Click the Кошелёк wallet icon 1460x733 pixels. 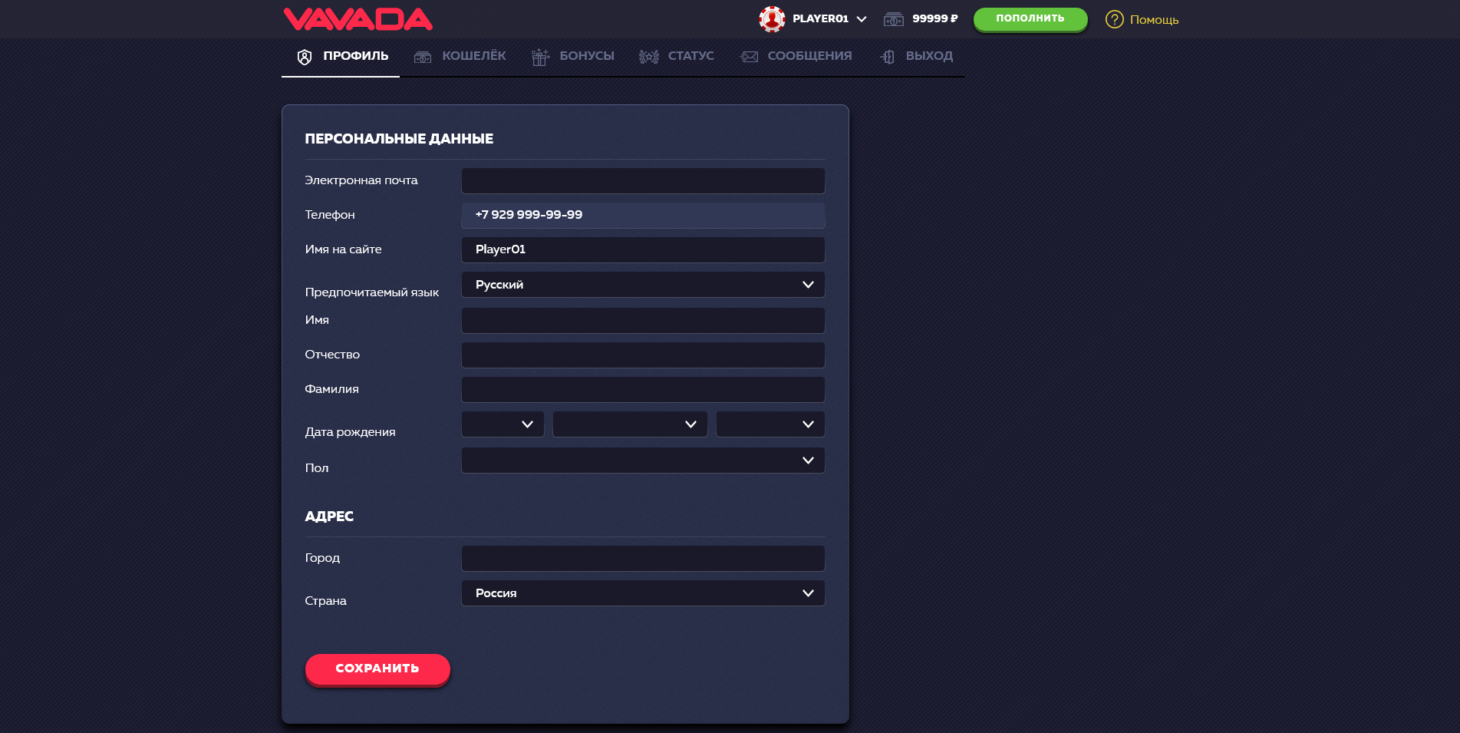pyautogui.click(x=422, y=57)
